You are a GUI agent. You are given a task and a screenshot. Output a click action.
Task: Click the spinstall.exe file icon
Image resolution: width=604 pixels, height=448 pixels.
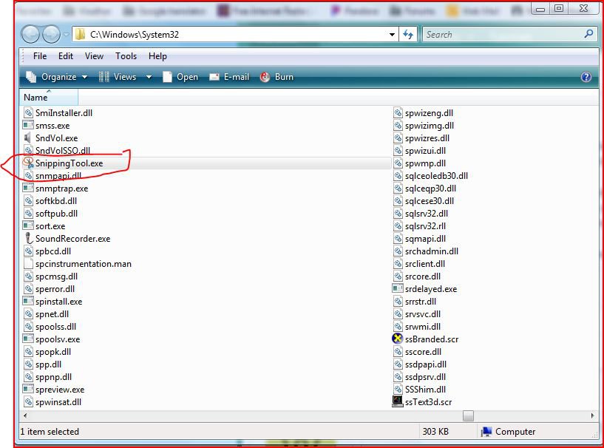tap(28, 301)
